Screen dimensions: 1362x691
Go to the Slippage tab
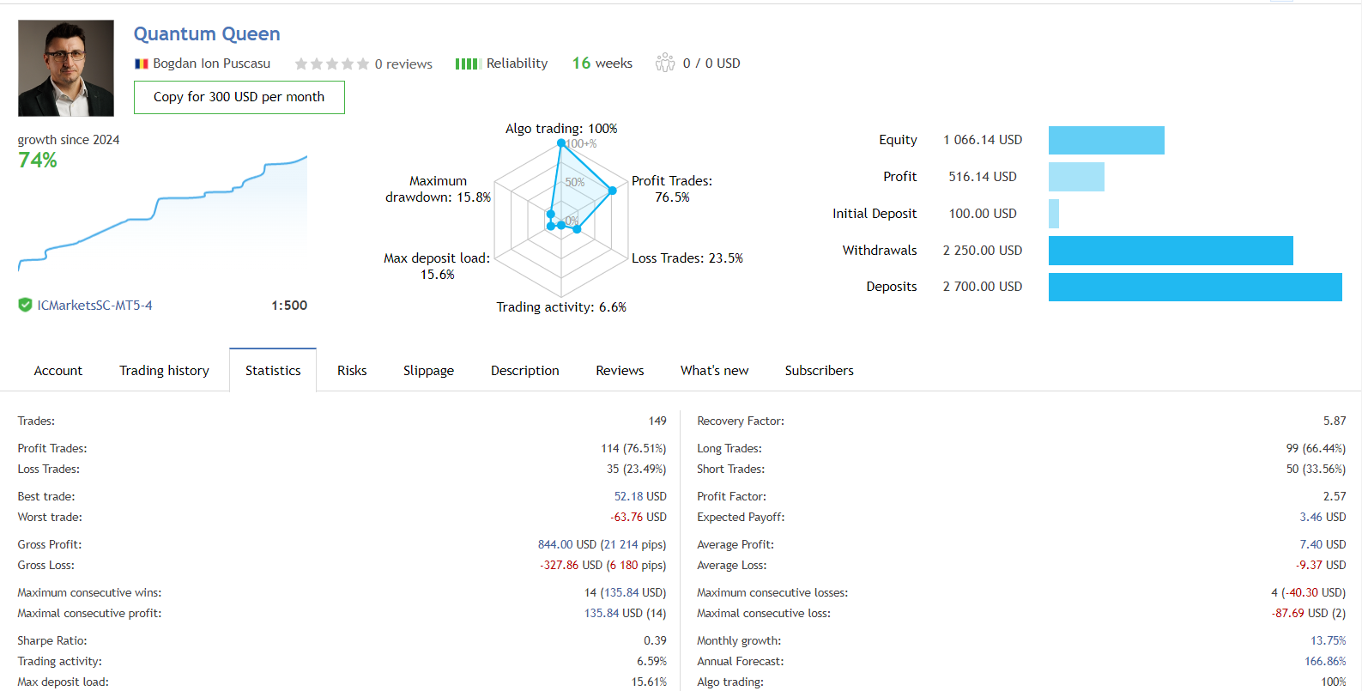click(x=428, y=371)
